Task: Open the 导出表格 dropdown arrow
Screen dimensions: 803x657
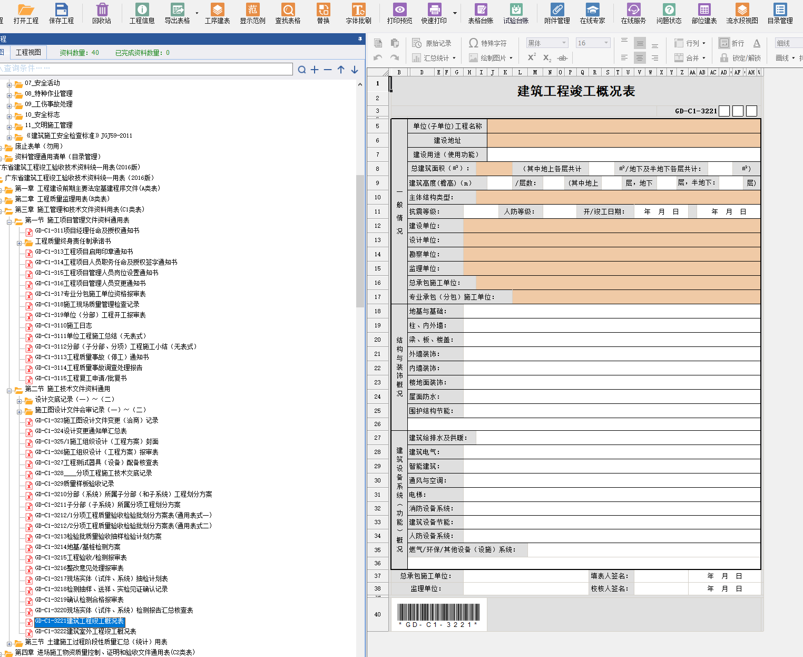Action: [x=197, y=13]
